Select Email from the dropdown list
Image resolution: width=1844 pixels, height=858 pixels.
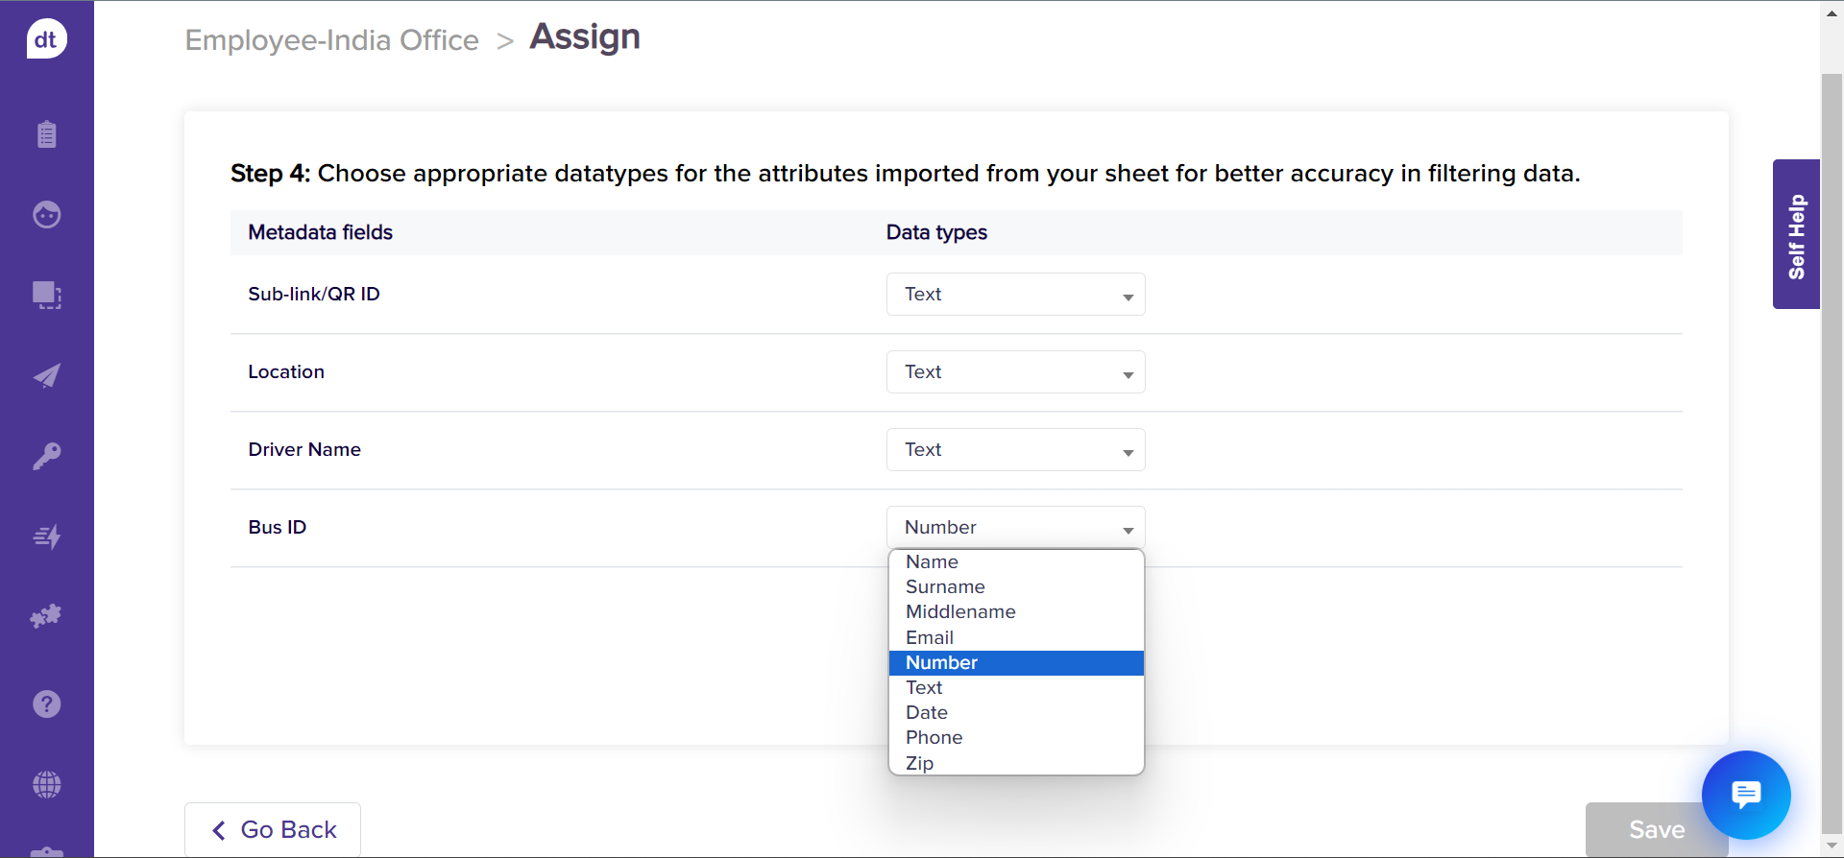(x=930, y=638)
